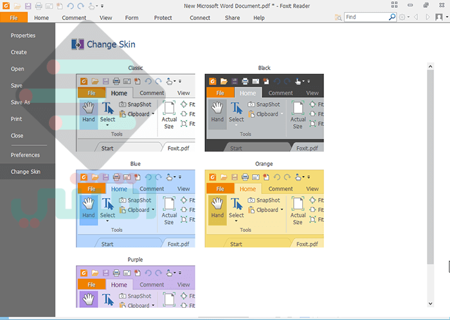Click the skin list vertical scrollbar thumb
Viewport: 450px width, 320px height.
click(x=430, y=167)
